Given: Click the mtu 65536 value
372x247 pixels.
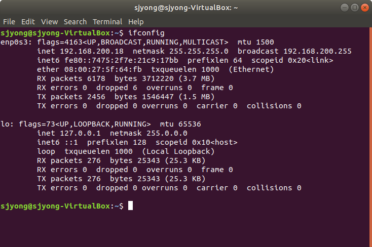Looking at the screenshot, I should tap(180, 124).
